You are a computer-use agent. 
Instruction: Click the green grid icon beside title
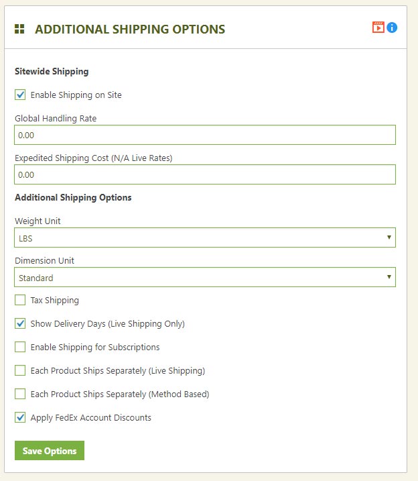[x=19, y=29]
